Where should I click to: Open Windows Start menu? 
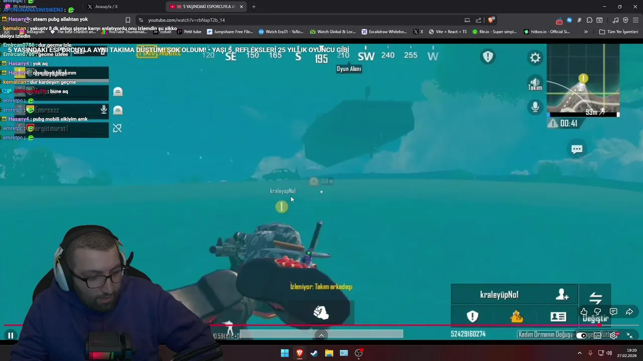pos(284,353)
